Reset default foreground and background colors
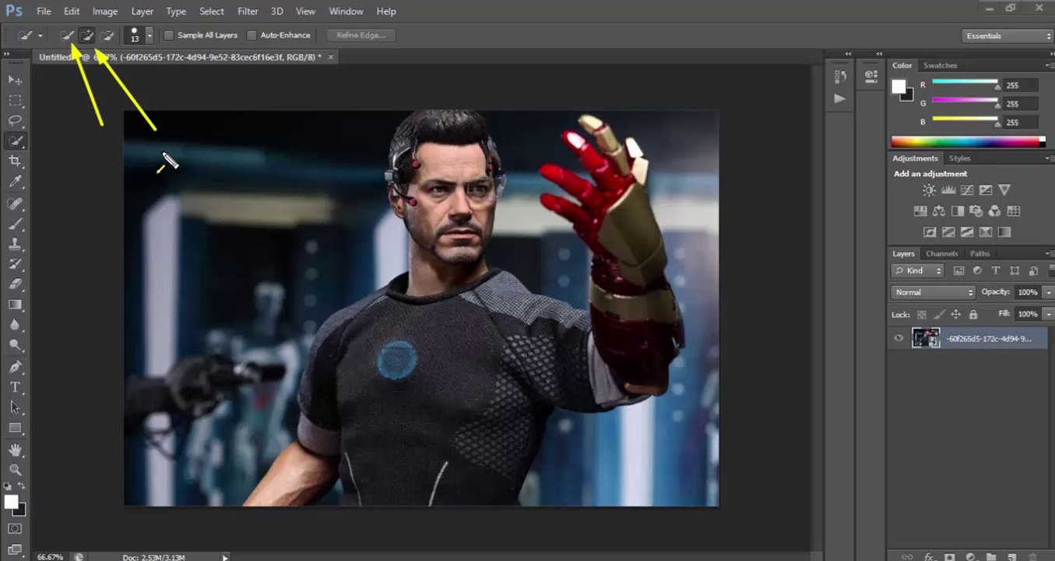 (x=8, y=486)
